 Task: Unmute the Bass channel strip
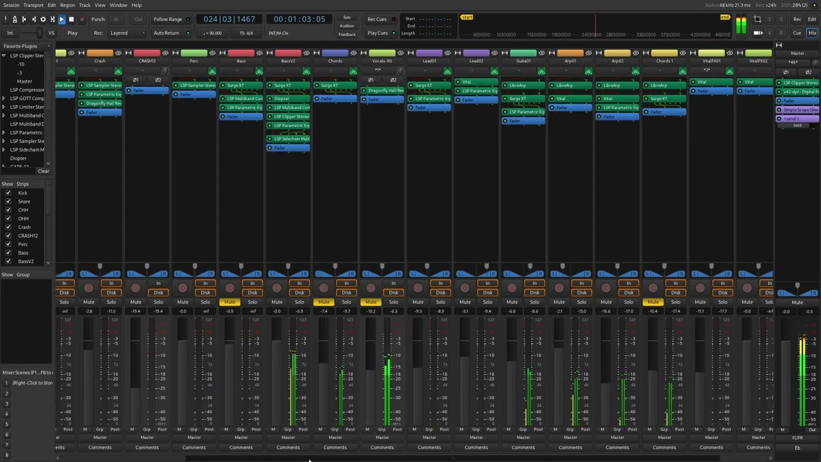coord(230,302)
